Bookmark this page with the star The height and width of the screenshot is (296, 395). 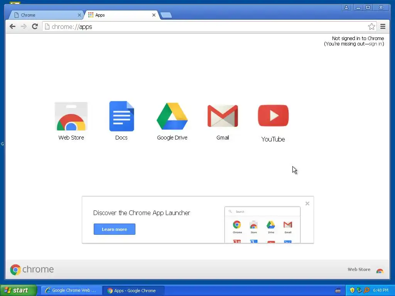point(371,27)
